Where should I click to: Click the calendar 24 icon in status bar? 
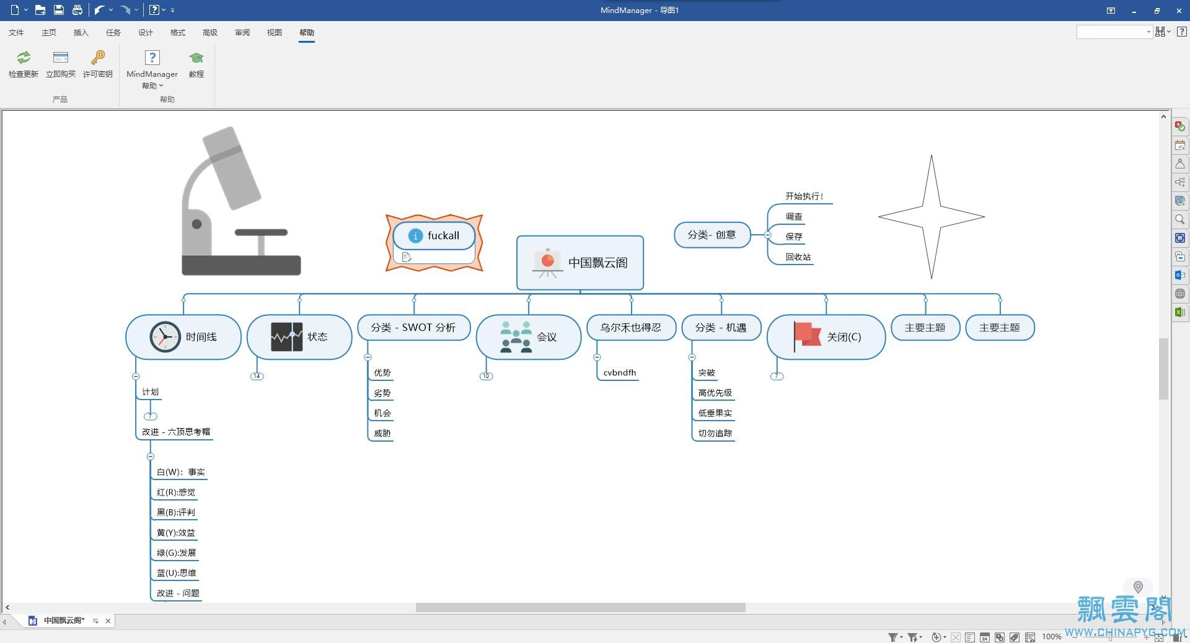[x=984, y=637]
